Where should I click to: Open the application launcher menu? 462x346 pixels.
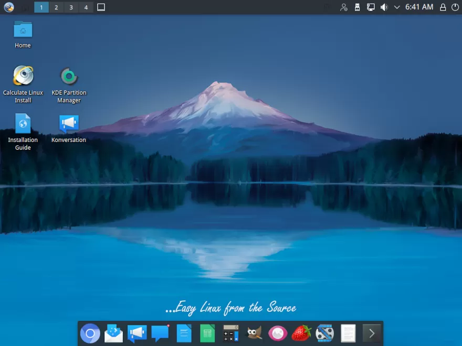point(9,7)
